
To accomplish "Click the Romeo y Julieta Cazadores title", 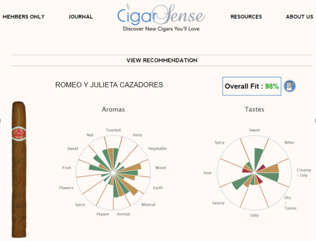I will tap(109, 85).
